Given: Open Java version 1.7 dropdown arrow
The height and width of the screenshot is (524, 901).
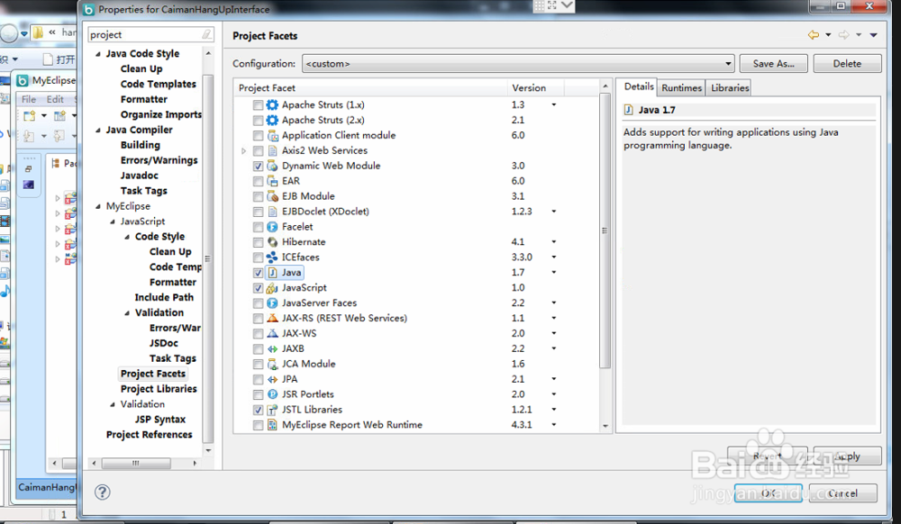Looking at the screenshot, I should coord(554,272).
